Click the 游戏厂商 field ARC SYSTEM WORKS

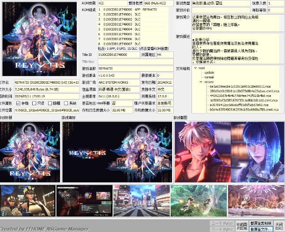click(x=119, y=82)
